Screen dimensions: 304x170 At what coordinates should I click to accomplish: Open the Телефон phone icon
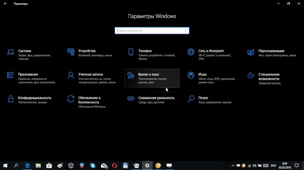131,52
